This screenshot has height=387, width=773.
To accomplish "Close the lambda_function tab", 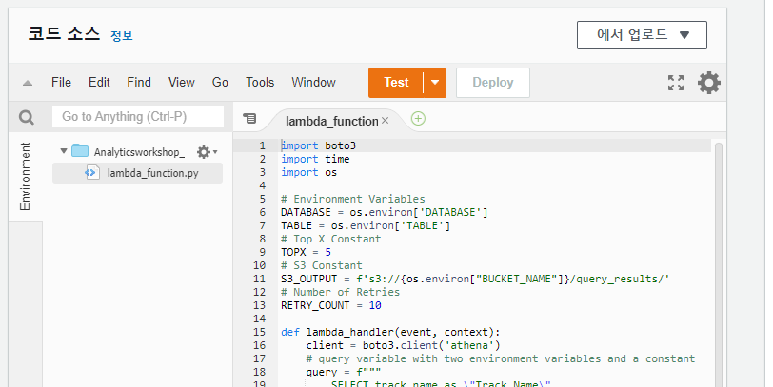I will pyautogui.click(x=385, y=120).
